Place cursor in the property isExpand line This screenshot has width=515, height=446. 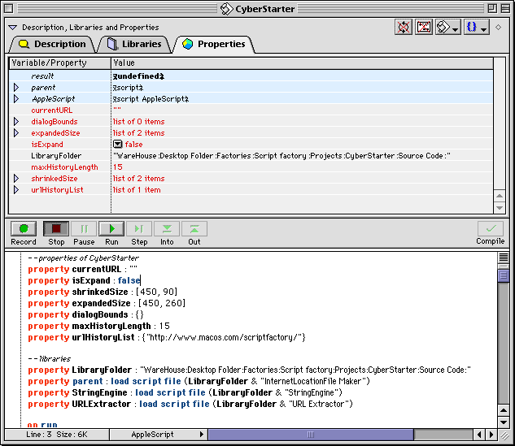coord(84,281)
